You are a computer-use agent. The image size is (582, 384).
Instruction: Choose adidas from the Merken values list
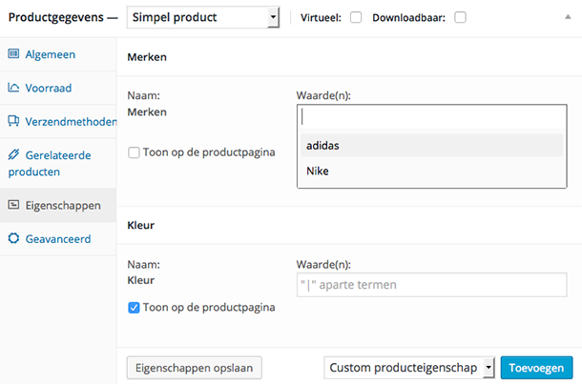pos(431,146)
